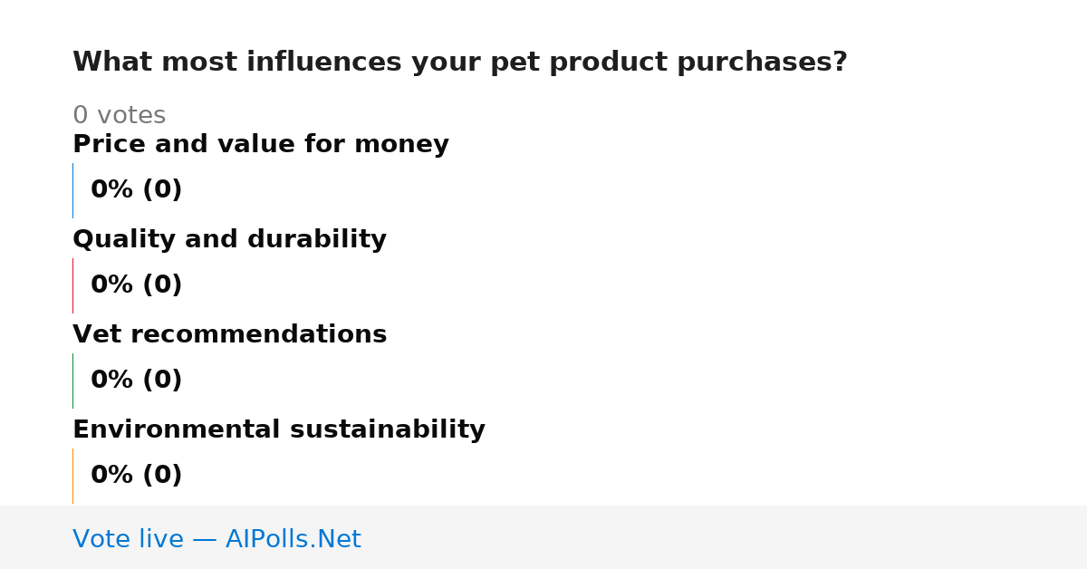Click 0% (0) result for Price and value
1087x569 pixels.
pyautogui.click(x=137, y=190)
